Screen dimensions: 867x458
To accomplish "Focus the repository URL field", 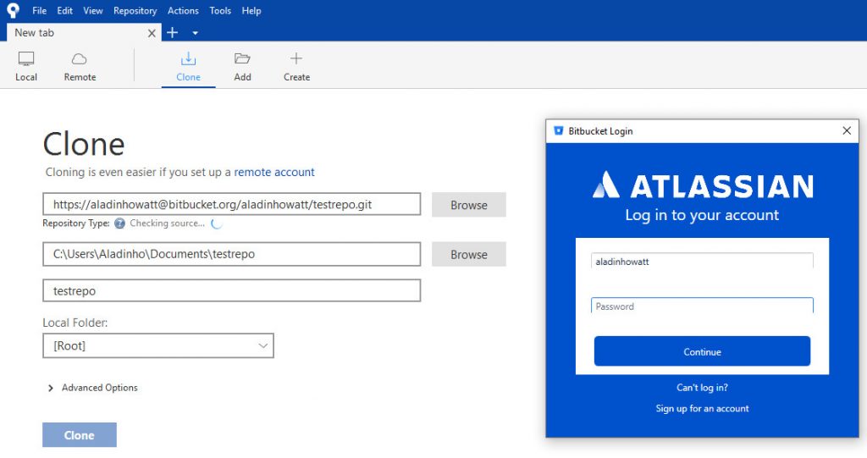I will click(x=232, y=204).
